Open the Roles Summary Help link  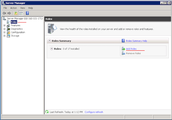coord(137,41)
